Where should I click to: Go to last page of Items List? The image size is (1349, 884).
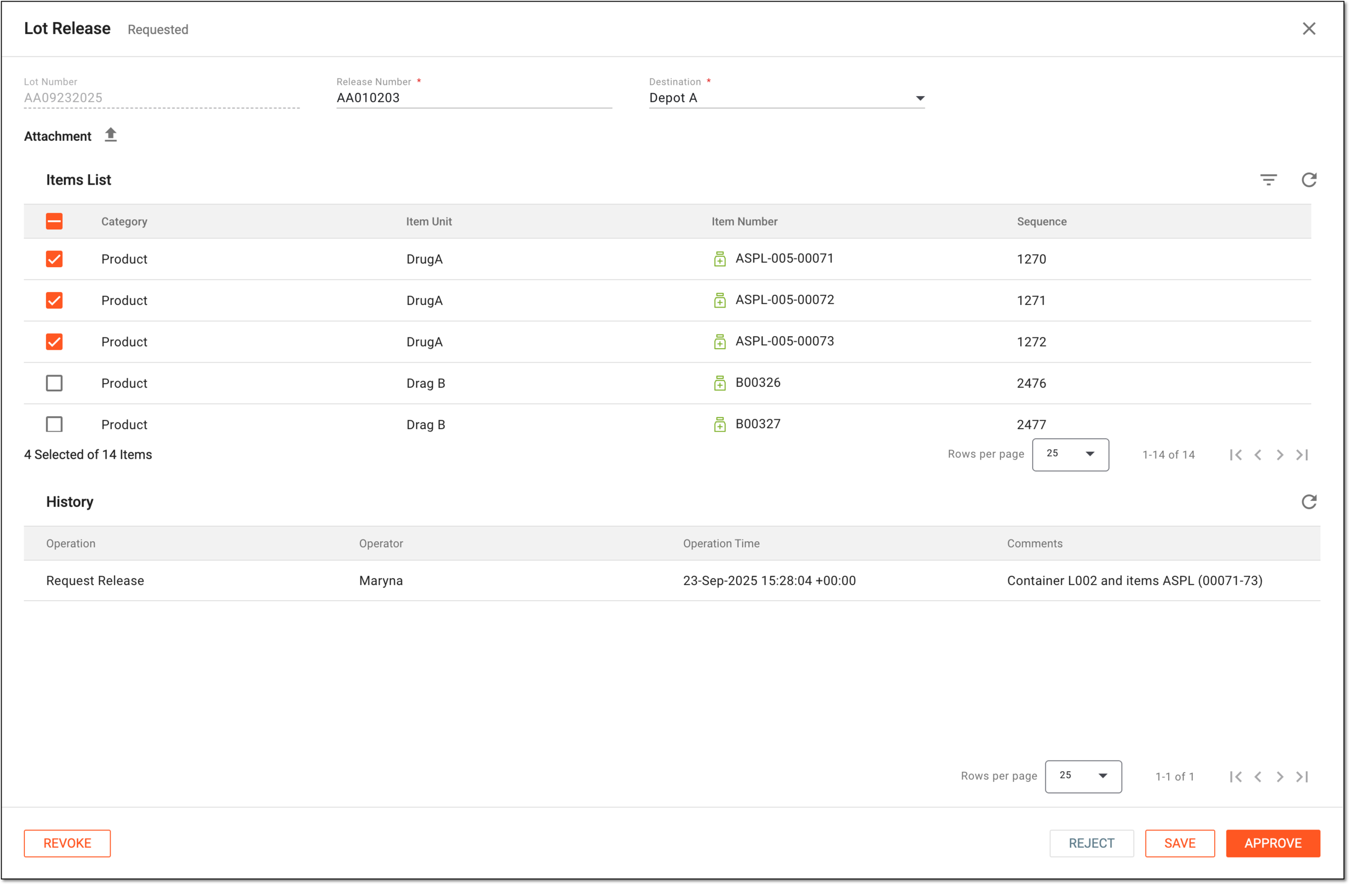pos(1302,455)
